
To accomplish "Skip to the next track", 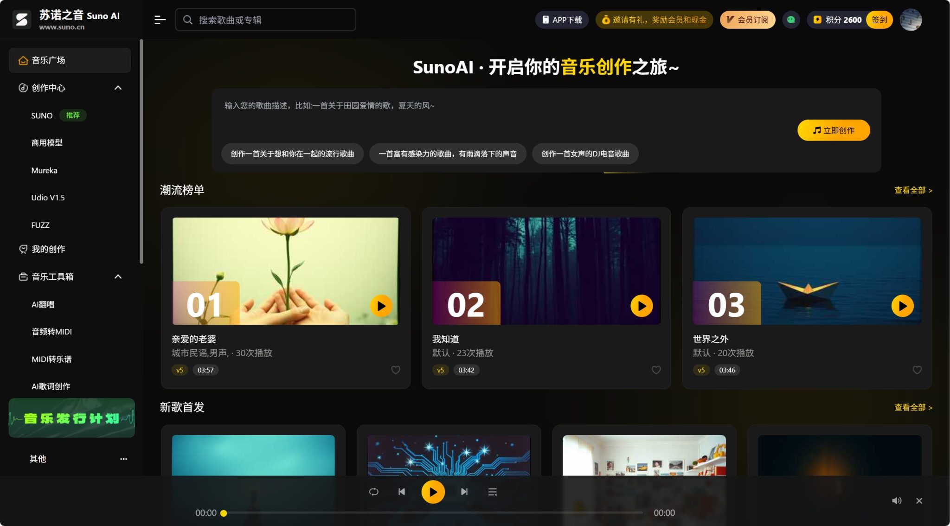I will [x=464, y=492].
